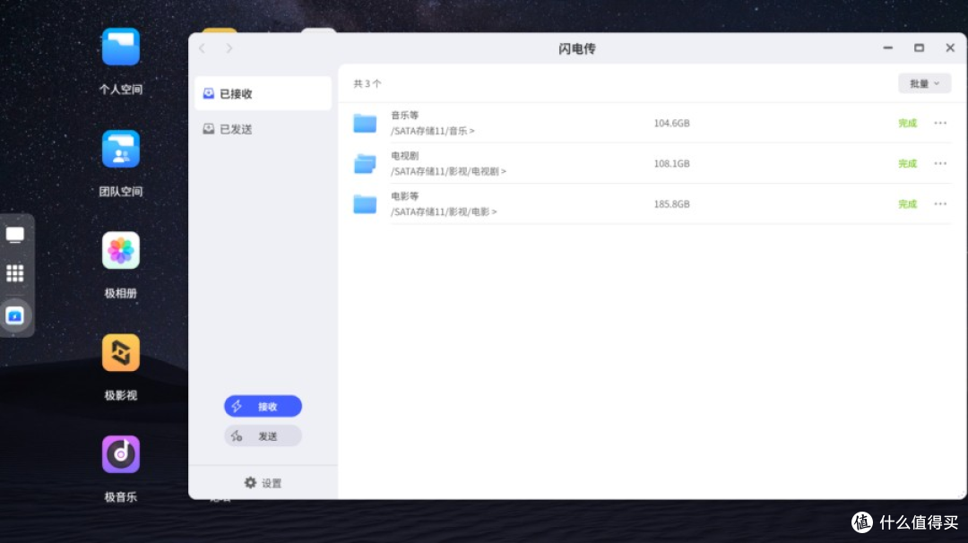968x543 pixels.
Task: Click the 电影等 file name
Action: click(x=405, y=196)
